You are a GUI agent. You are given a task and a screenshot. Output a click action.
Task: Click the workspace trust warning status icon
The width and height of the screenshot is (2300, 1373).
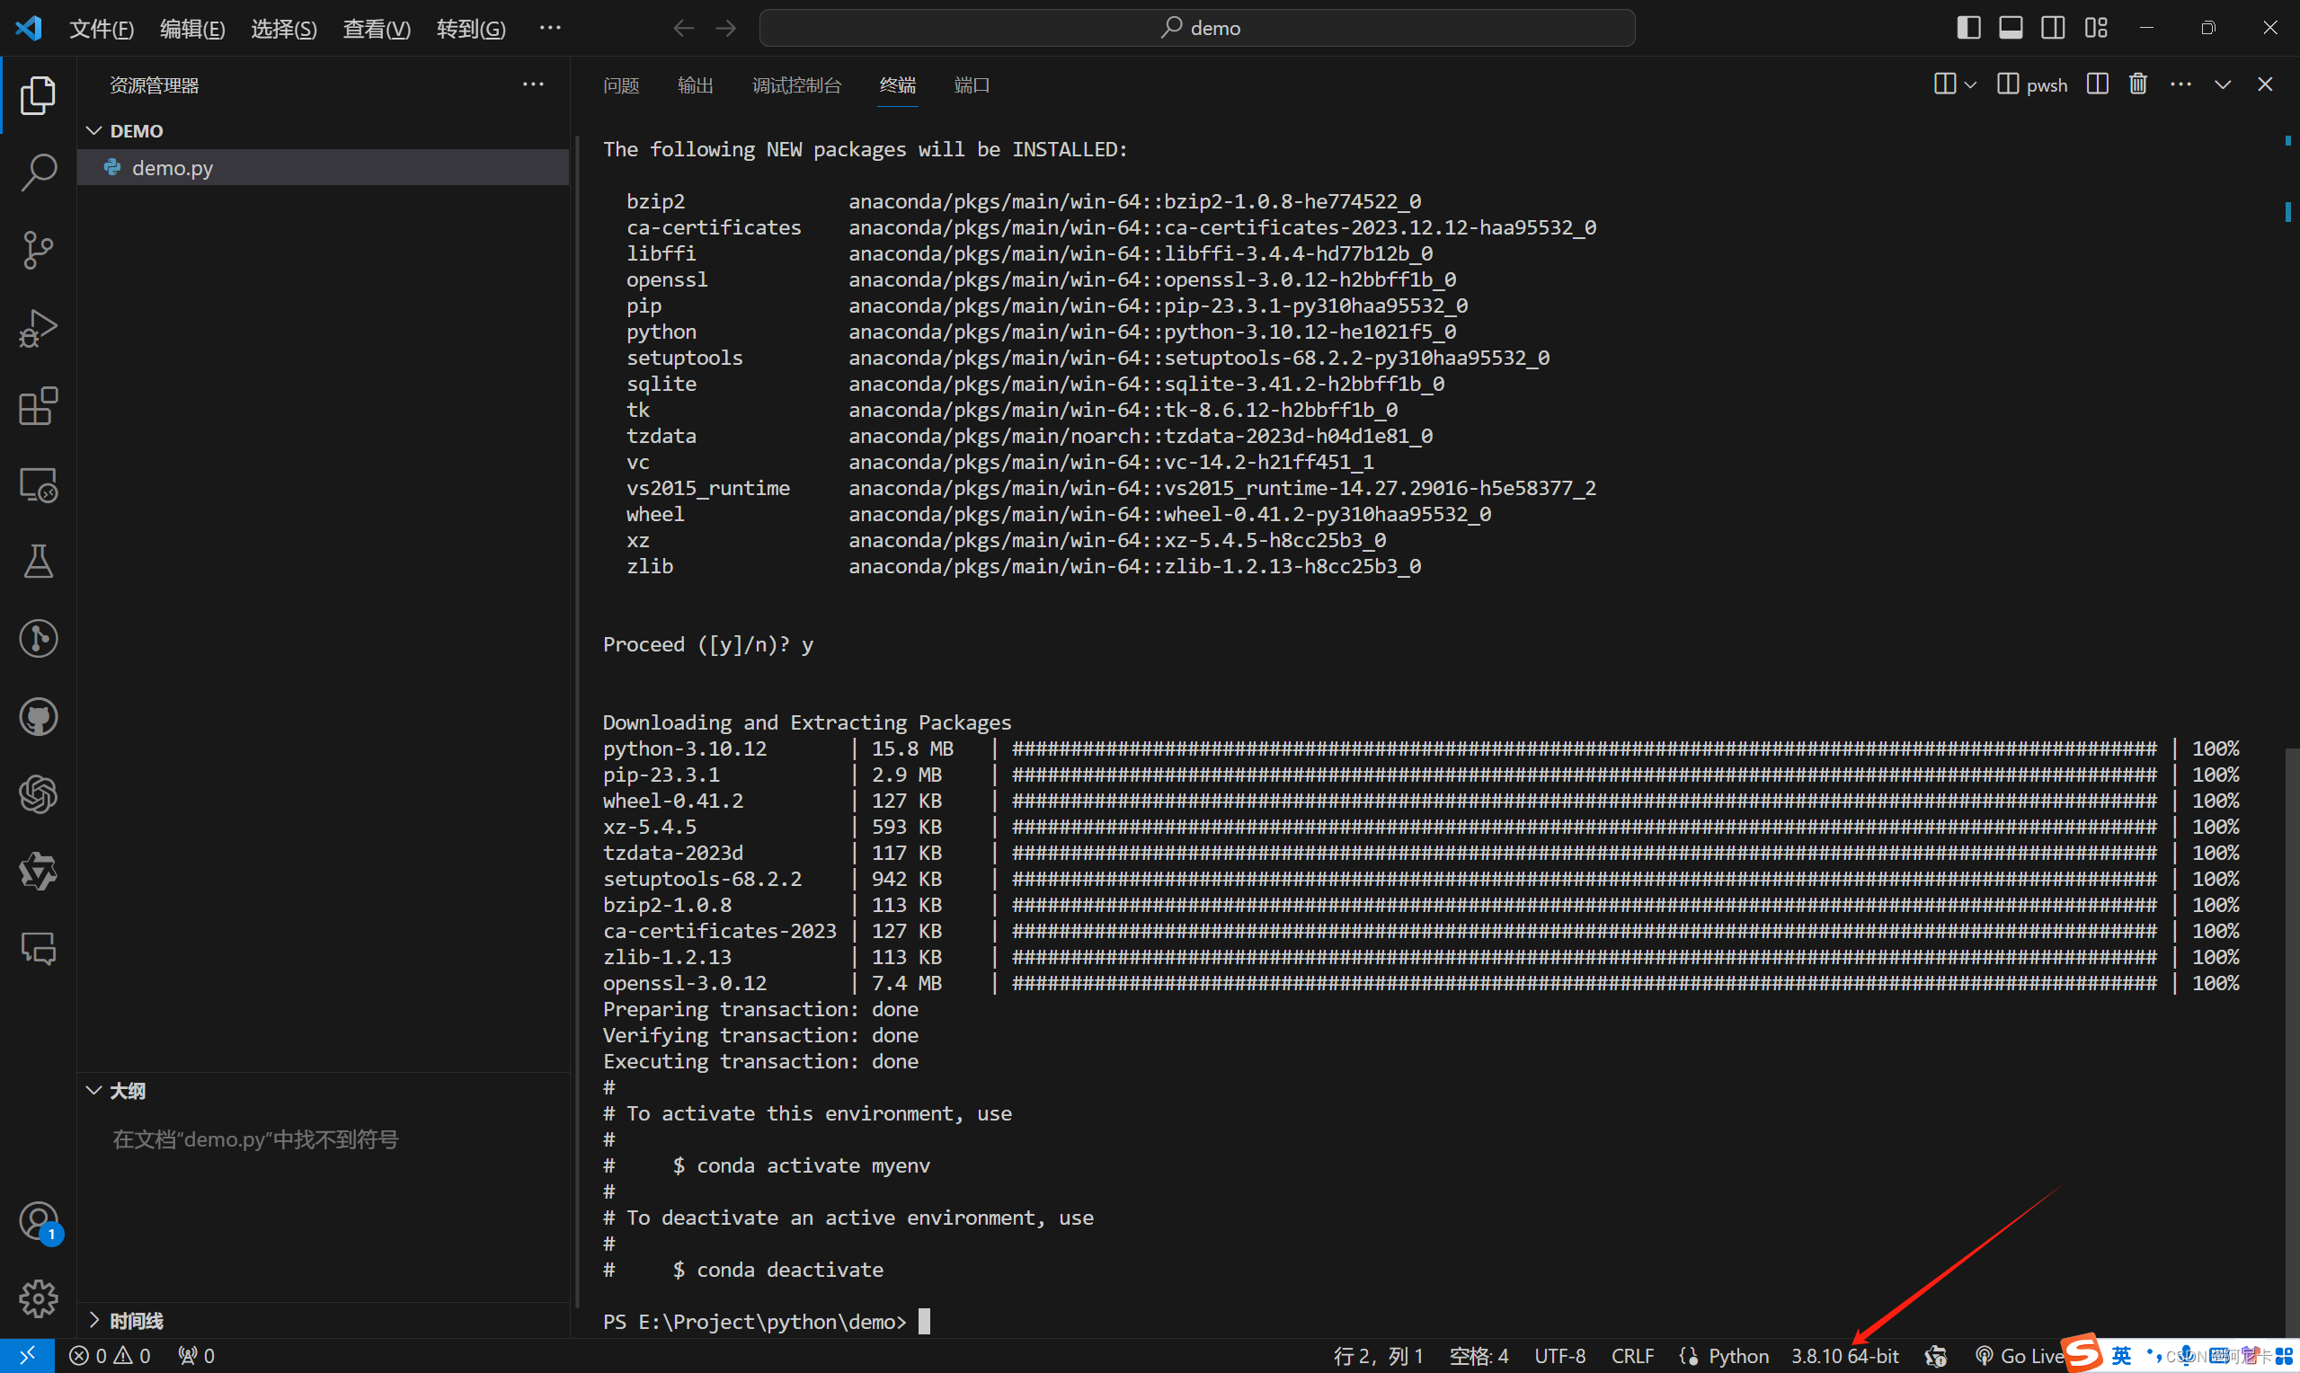click(x=1935, y=1355)
